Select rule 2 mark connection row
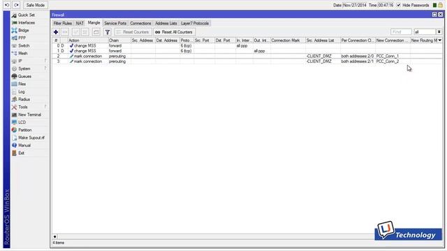447x251 pixels. coord(247,56)
